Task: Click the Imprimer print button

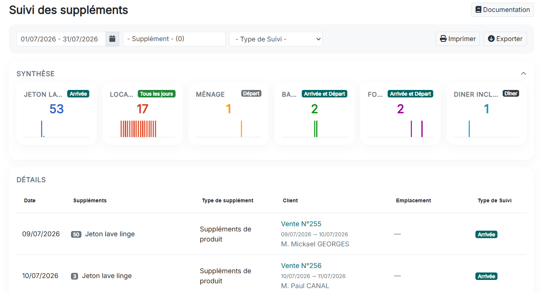Action: coord(457,39)
